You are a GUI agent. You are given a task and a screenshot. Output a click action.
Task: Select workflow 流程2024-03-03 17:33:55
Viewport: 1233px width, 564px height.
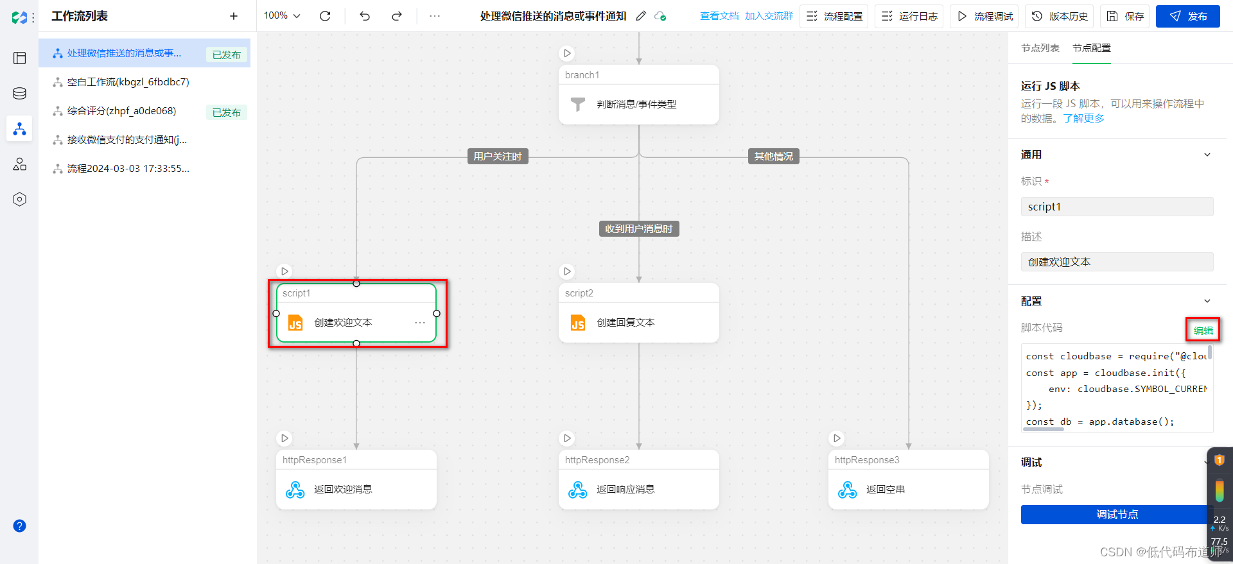coord(144,169)
